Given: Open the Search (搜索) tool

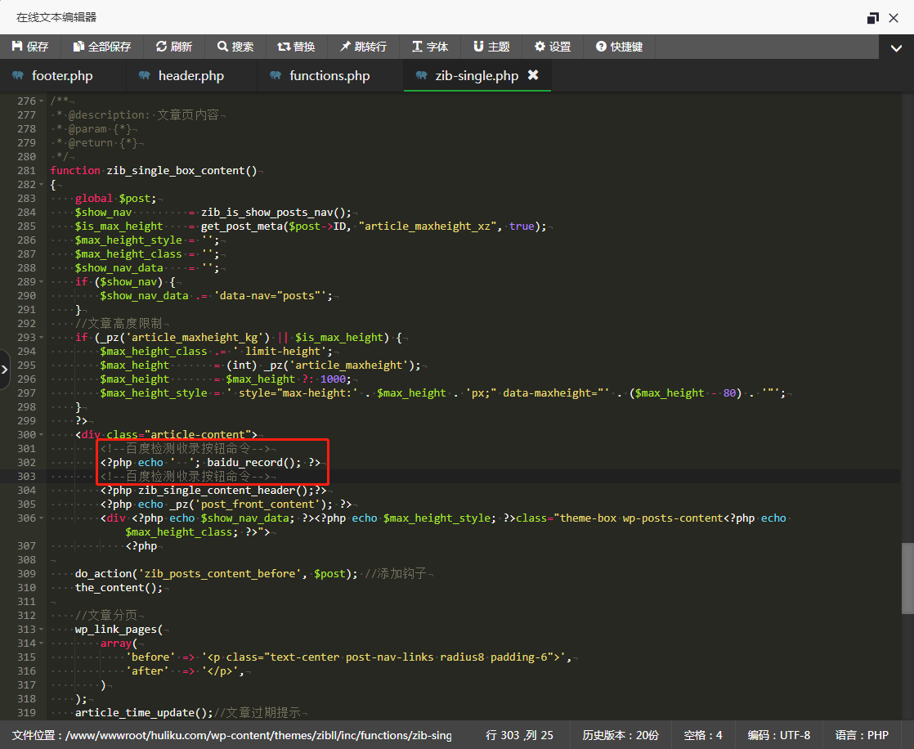Looking at the screenshot, I should pyautogui.click(x=235, y=47).
